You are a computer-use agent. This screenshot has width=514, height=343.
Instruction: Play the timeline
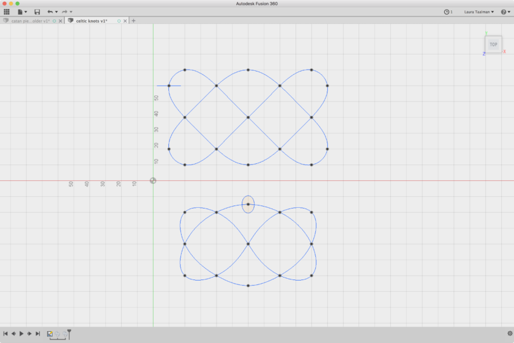(21, 334)
